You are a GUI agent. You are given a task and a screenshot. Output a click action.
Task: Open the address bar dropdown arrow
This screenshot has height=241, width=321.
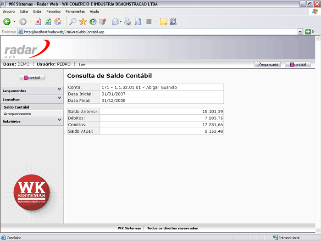click(x=300, y=32)
